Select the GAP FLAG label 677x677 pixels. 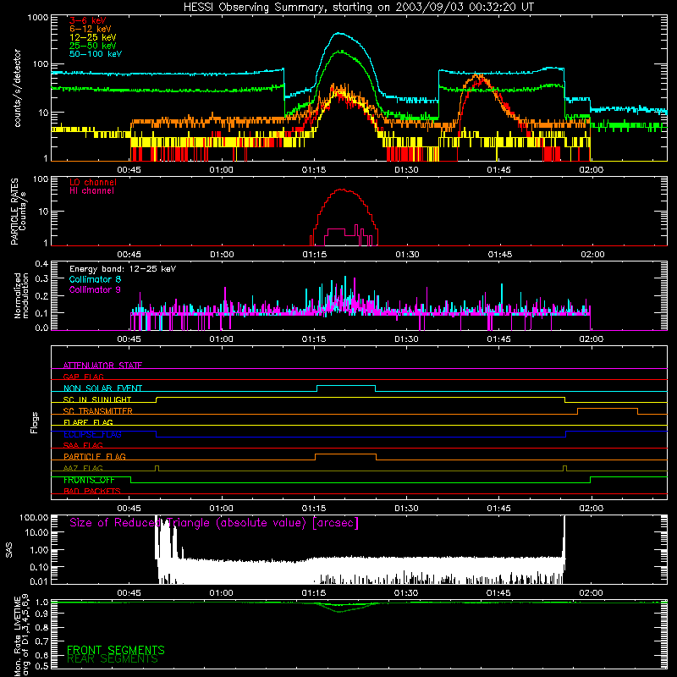click(83, 377)
